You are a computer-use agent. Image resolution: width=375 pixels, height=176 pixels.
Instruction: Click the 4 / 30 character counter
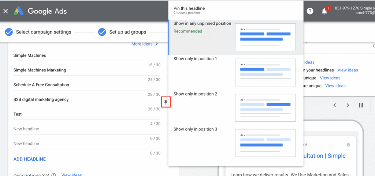(155, 124)
